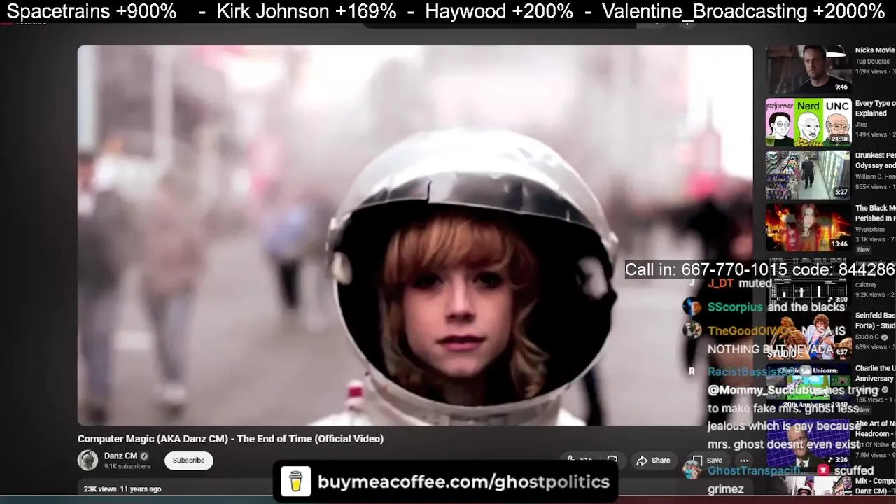Click the End of Time video title
This screenshot has height=504, width=896.
(x=230, y=439)
